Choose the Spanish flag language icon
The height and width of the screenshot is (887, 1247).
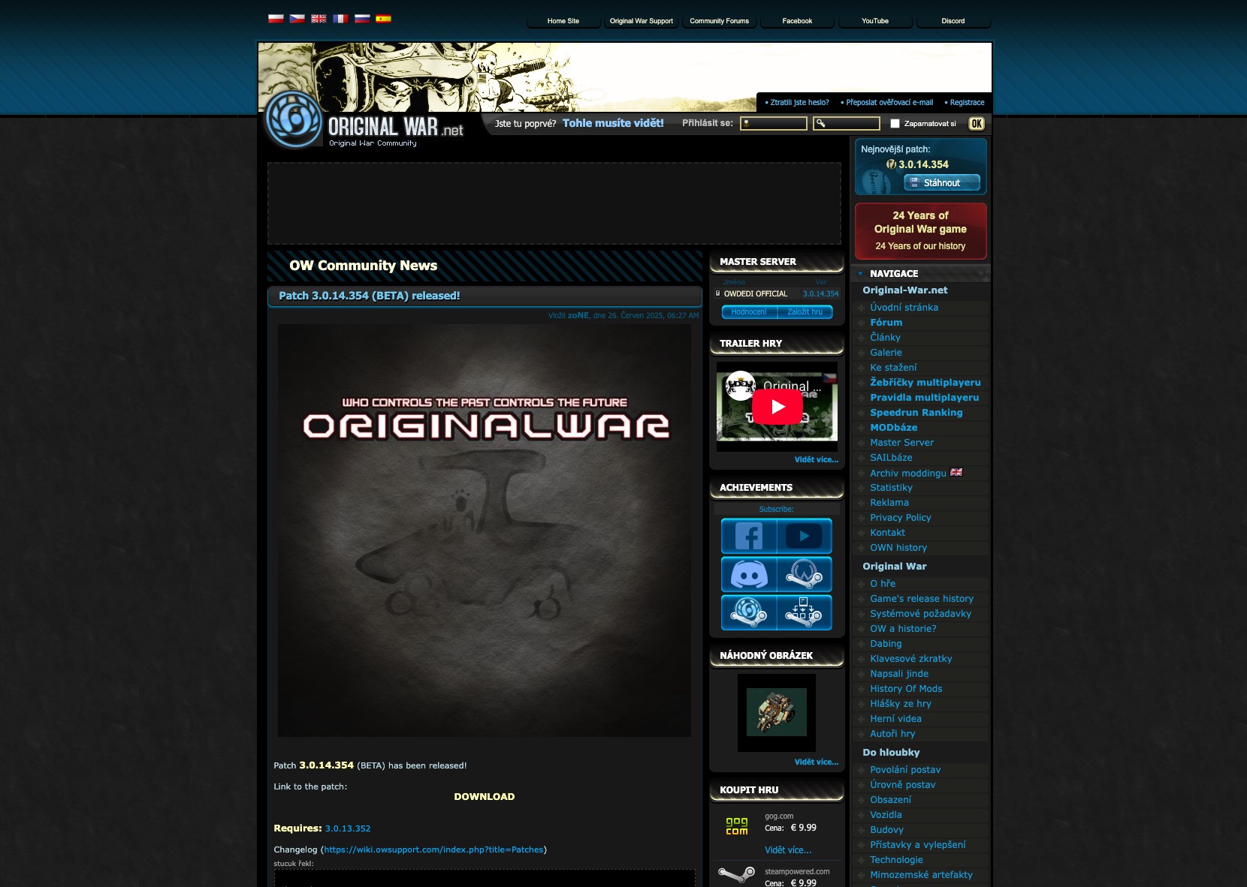coord(383,19)
